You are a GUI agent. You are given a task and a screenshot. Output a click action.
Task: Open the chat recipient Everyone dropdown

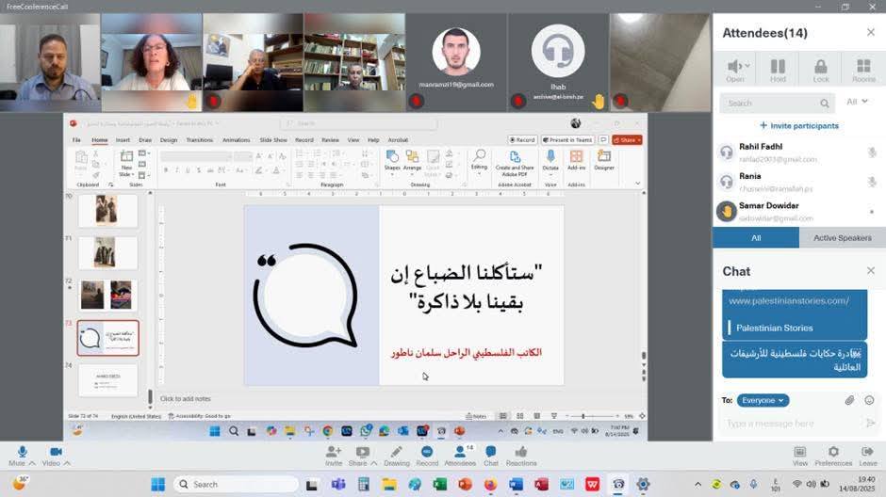pos(763,400)
